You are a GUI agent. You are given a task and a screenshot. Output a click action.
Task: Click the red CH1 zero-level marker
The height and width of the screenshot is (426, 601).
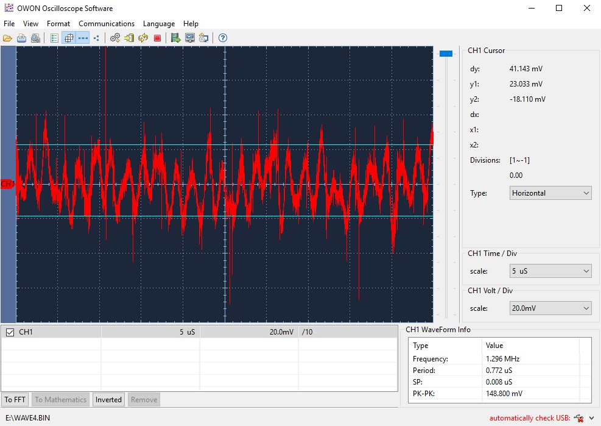point(7,184)
